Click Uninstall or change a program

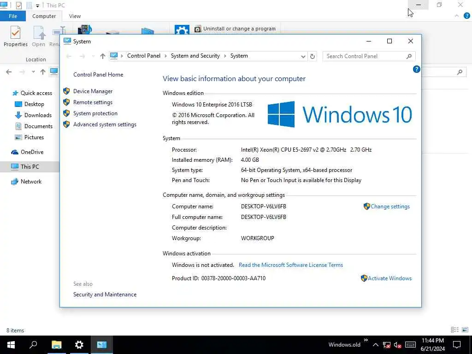[x=235, y=29]
